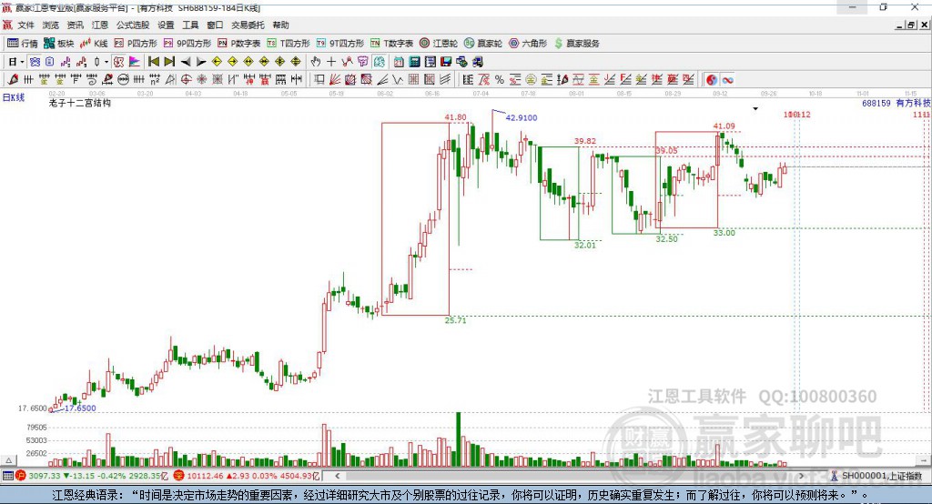Open the P四方形 tool
932x504 pixels.
(x=136, y=44)
